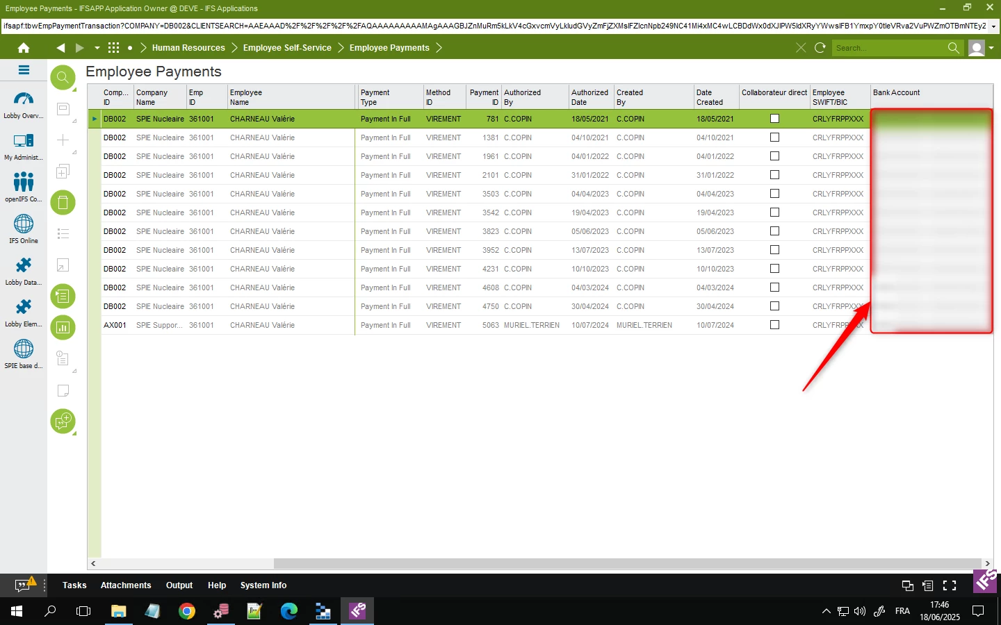Toggle fullscreen mode icon
This screenshot has height=625, width=1001.
(950, 585)
